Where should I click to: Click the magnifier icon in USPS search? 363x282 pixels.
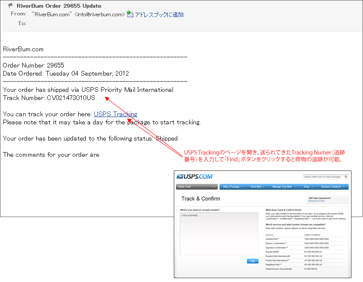pyautogui.click(x=346, y=177)
